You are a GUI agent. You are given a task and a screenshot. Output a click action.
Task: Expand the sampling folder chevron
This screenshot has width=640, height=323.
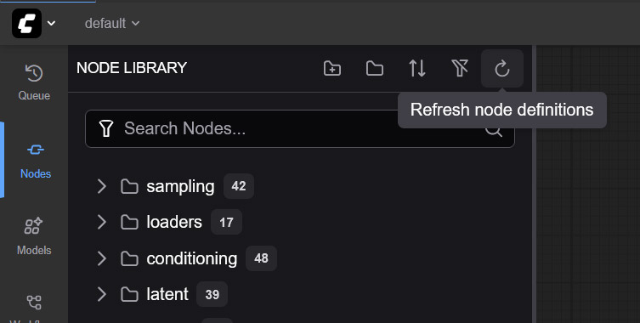102,186
